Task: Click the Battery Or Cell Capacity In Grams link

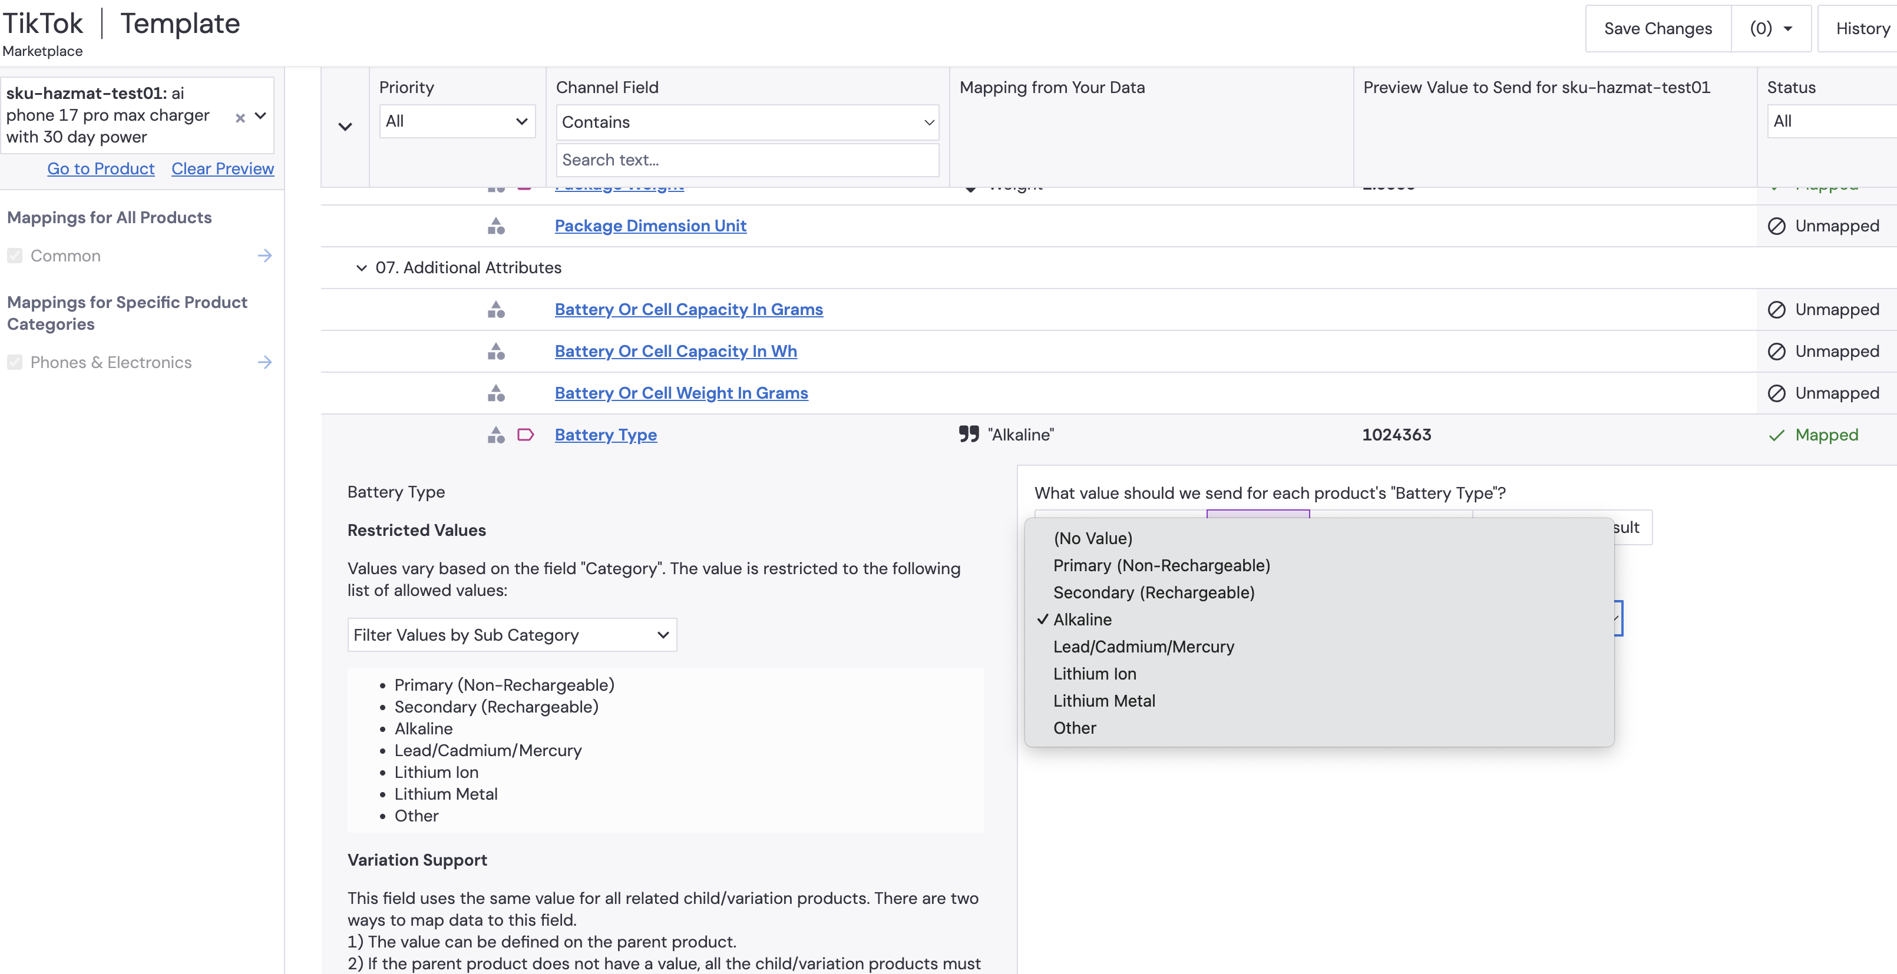Action: [x=689, y=310]
